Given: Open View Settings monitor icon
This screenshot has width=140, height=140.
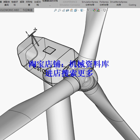Looking at the screenshot, I should pos(105,10).
